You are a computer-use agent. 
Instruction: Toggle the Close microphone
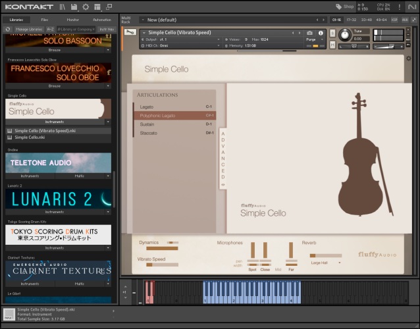265,268
